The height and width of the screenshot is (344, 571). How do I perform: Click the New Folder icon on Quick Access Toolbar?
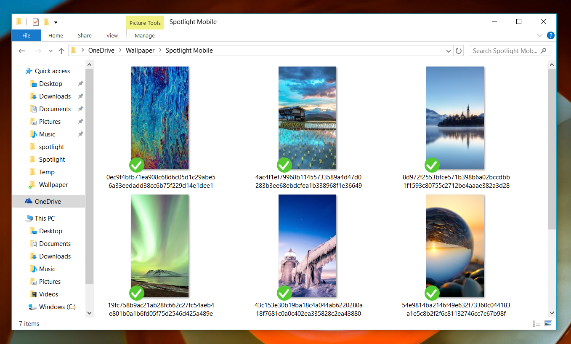pyautogui.click(x=47, y=21)
